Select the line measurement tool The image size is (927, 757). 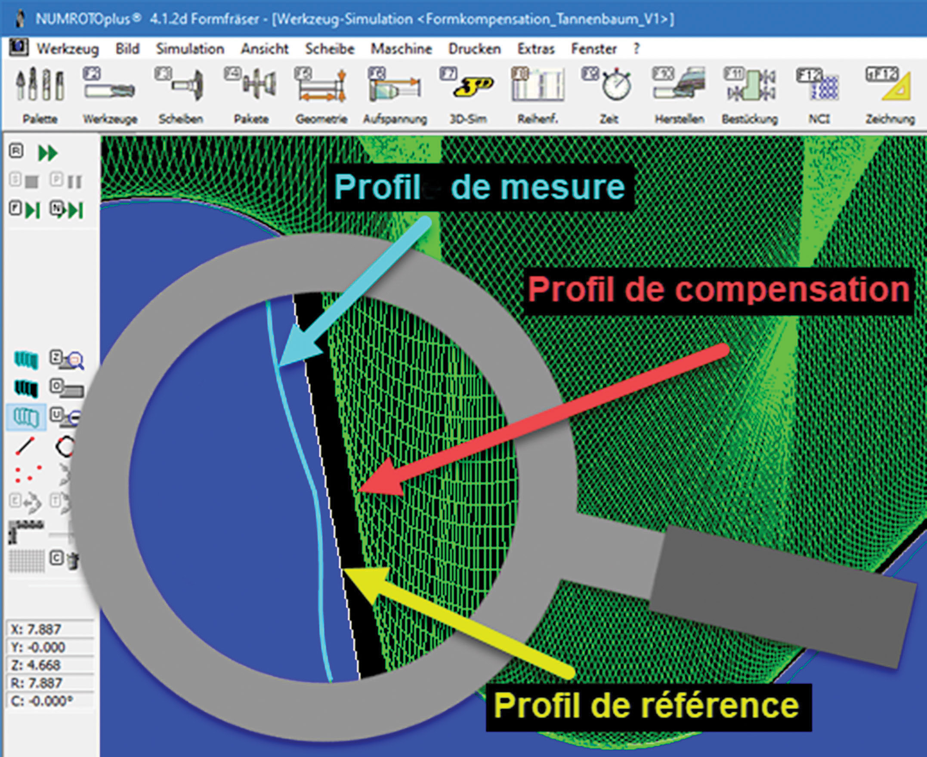point(25,446)
